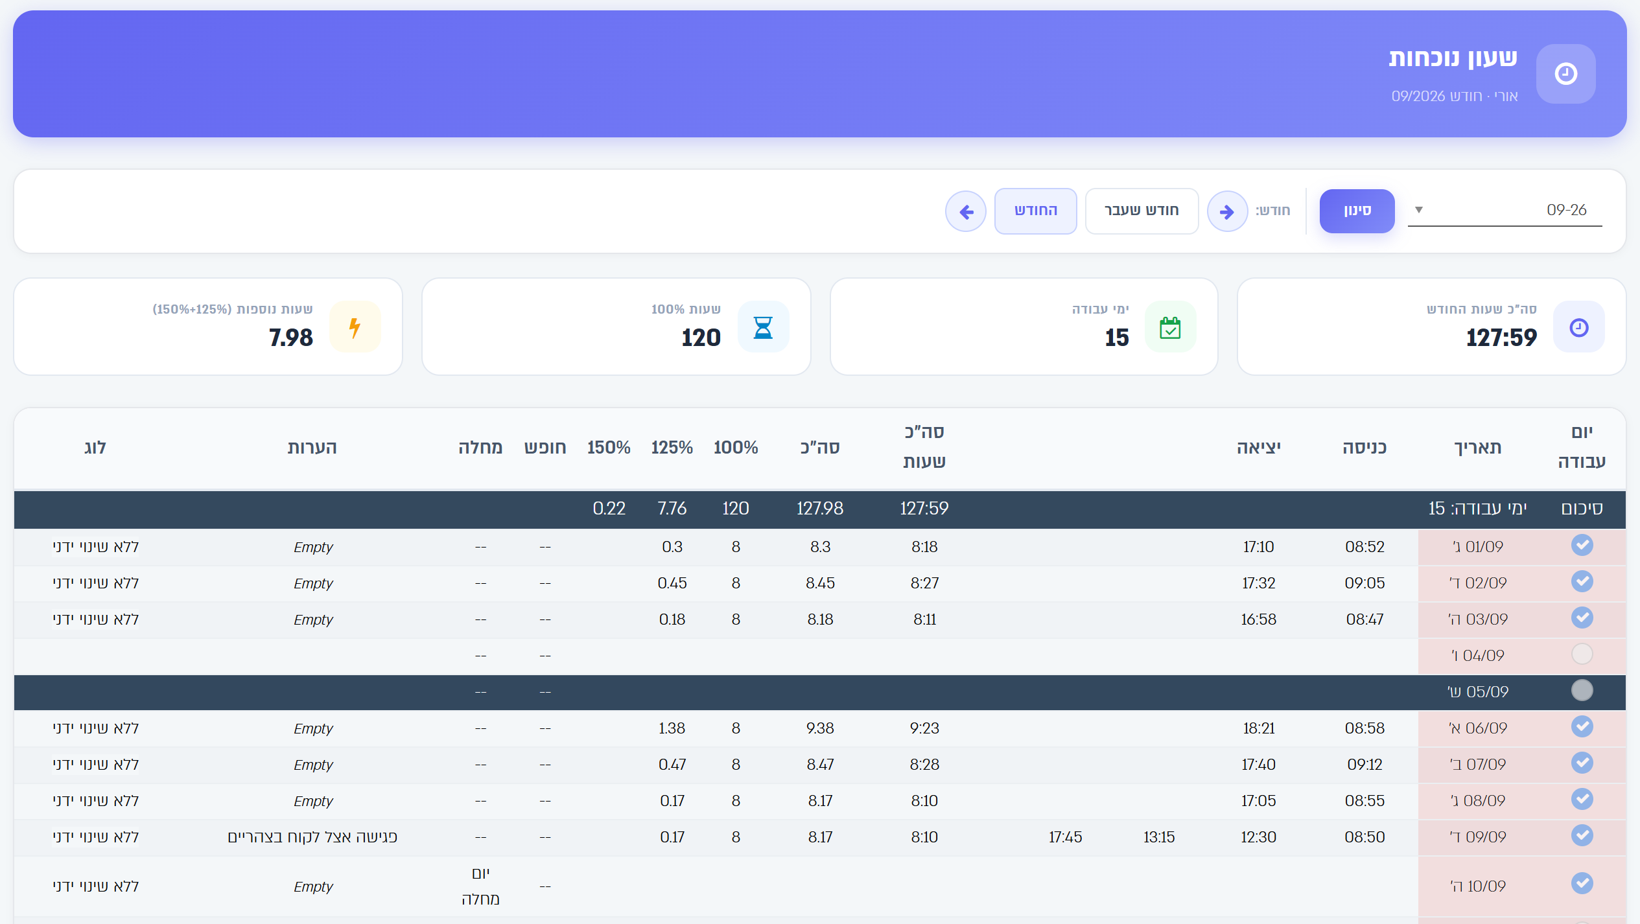Toggle the grey work day circle for 05/09
The height and width of the screenshot is (924, 1640).
coord(1582,691)
